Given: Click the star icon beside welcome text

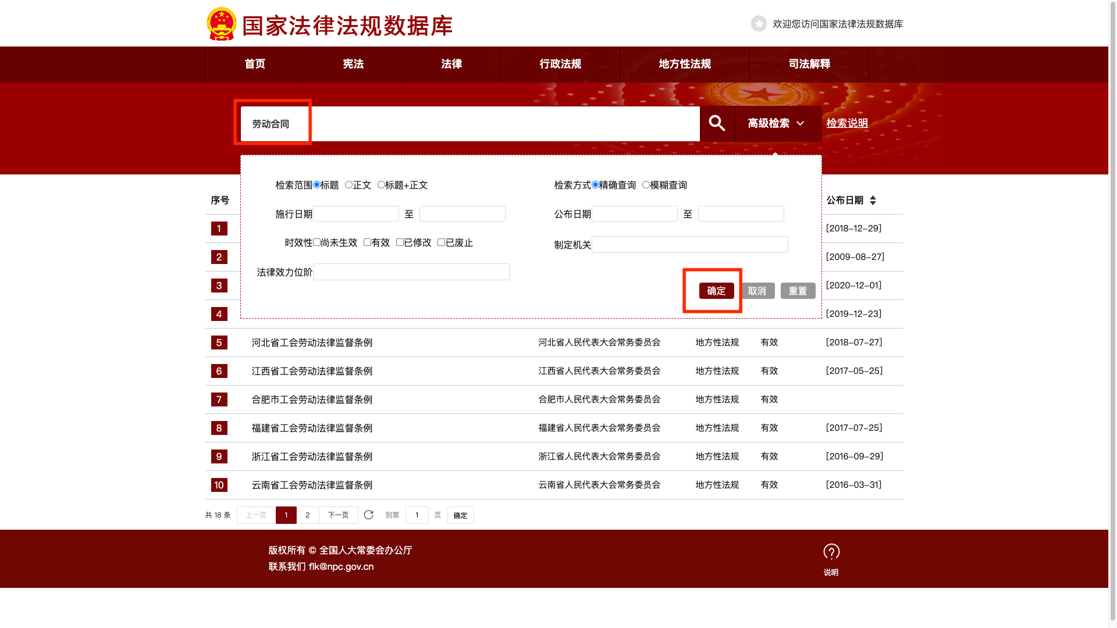Looking at the screenshot, I should coord(759,24).
